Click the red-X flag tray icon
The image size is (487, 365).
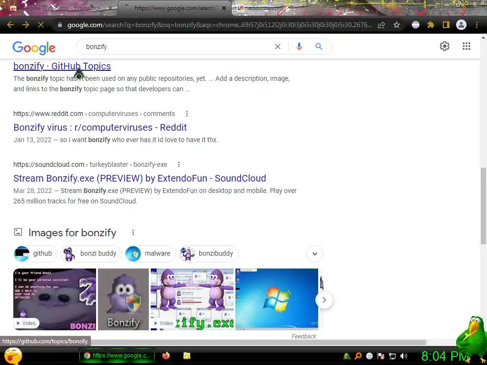point(381,356)
